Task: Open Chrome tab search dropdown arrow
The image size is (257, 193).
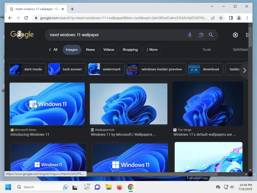Action: click(212, 6)
